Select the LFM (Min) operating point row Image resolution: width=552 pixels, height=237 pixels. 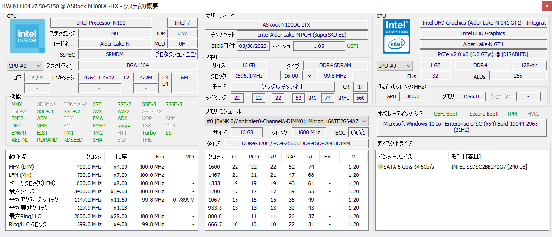[101, 174]
